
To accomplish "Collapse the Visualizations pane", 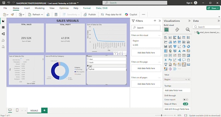I will 189,21.
